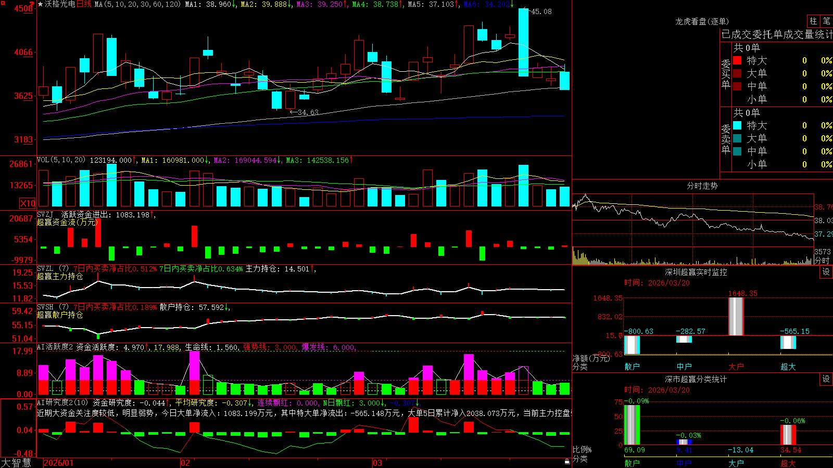Click the red question mark help icon
833x468 pixels.
point(32,4)
